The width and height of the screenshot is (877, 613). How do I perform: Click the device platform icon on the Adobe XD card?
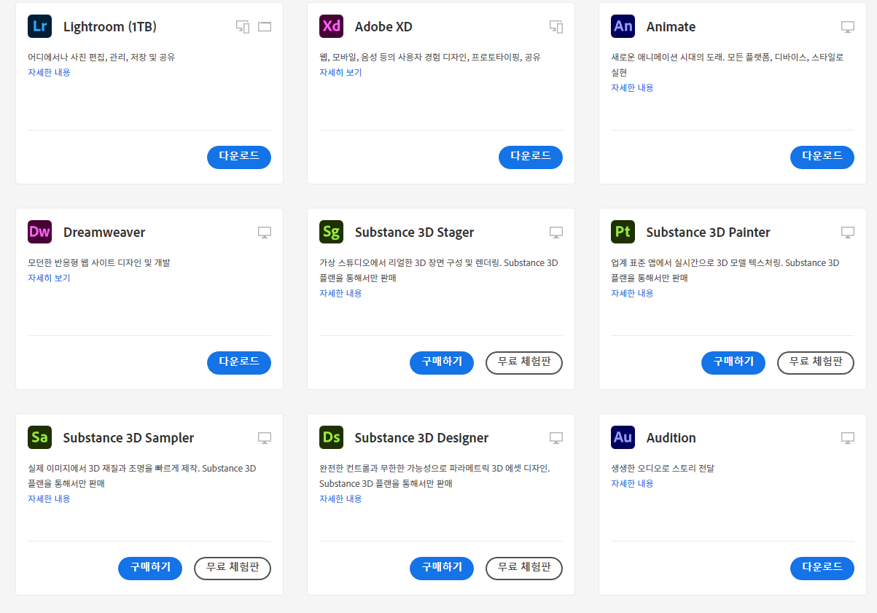coord(556,27)
